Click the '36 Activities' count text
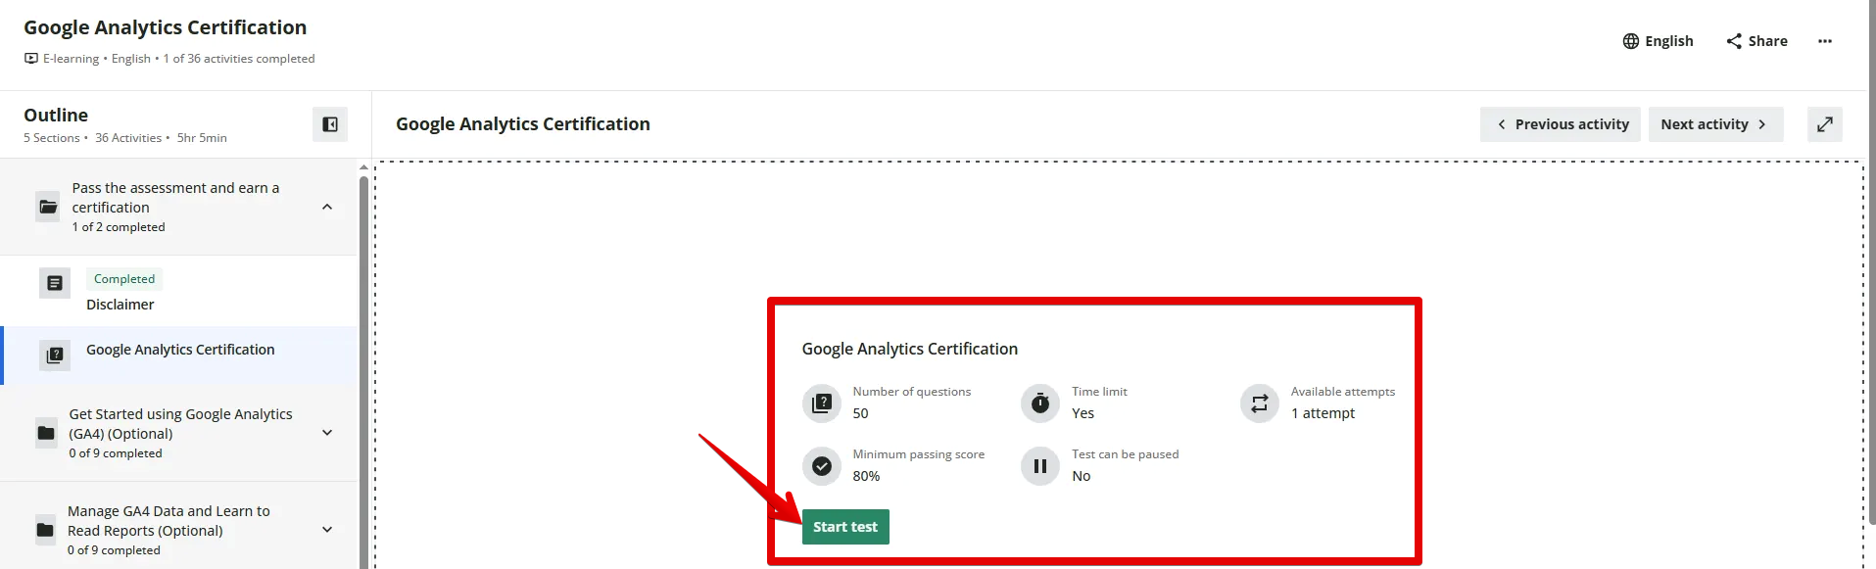 click(x=128, y=138)
